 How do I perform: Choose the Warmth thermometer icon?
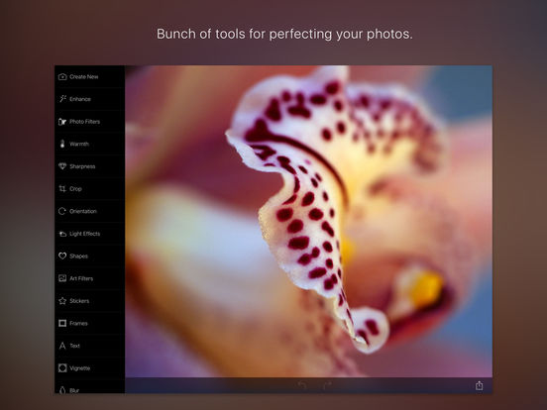coord(62,144)
